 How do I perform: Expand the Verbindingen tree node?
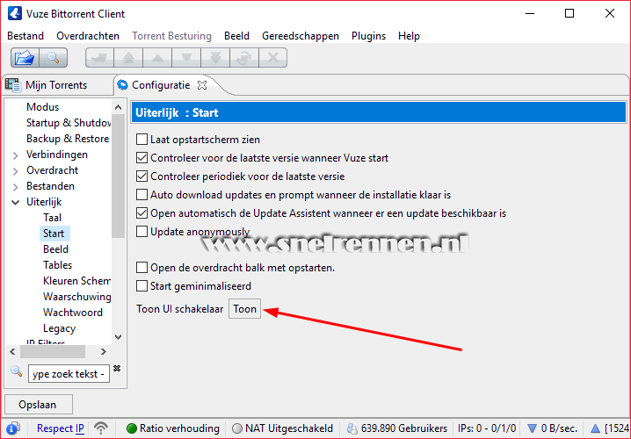click(x=16, y=155)
